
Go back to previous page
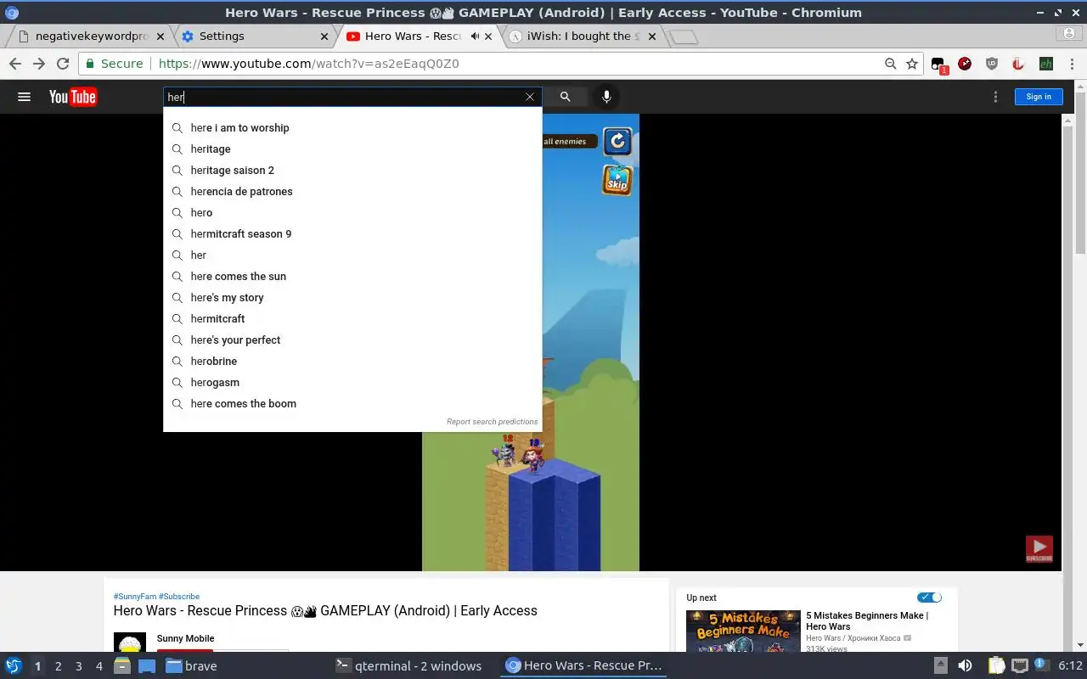click(x=15, y=64)
